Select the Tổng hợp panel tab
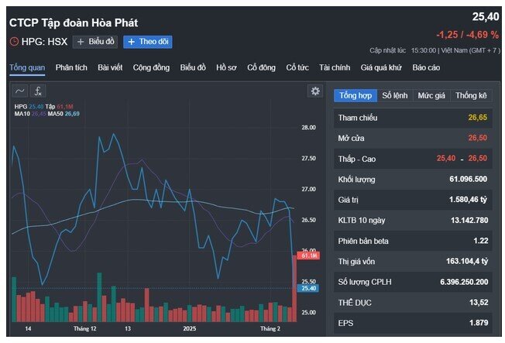The width and height of the screenshot is (505, 343). tap(356, 96)
